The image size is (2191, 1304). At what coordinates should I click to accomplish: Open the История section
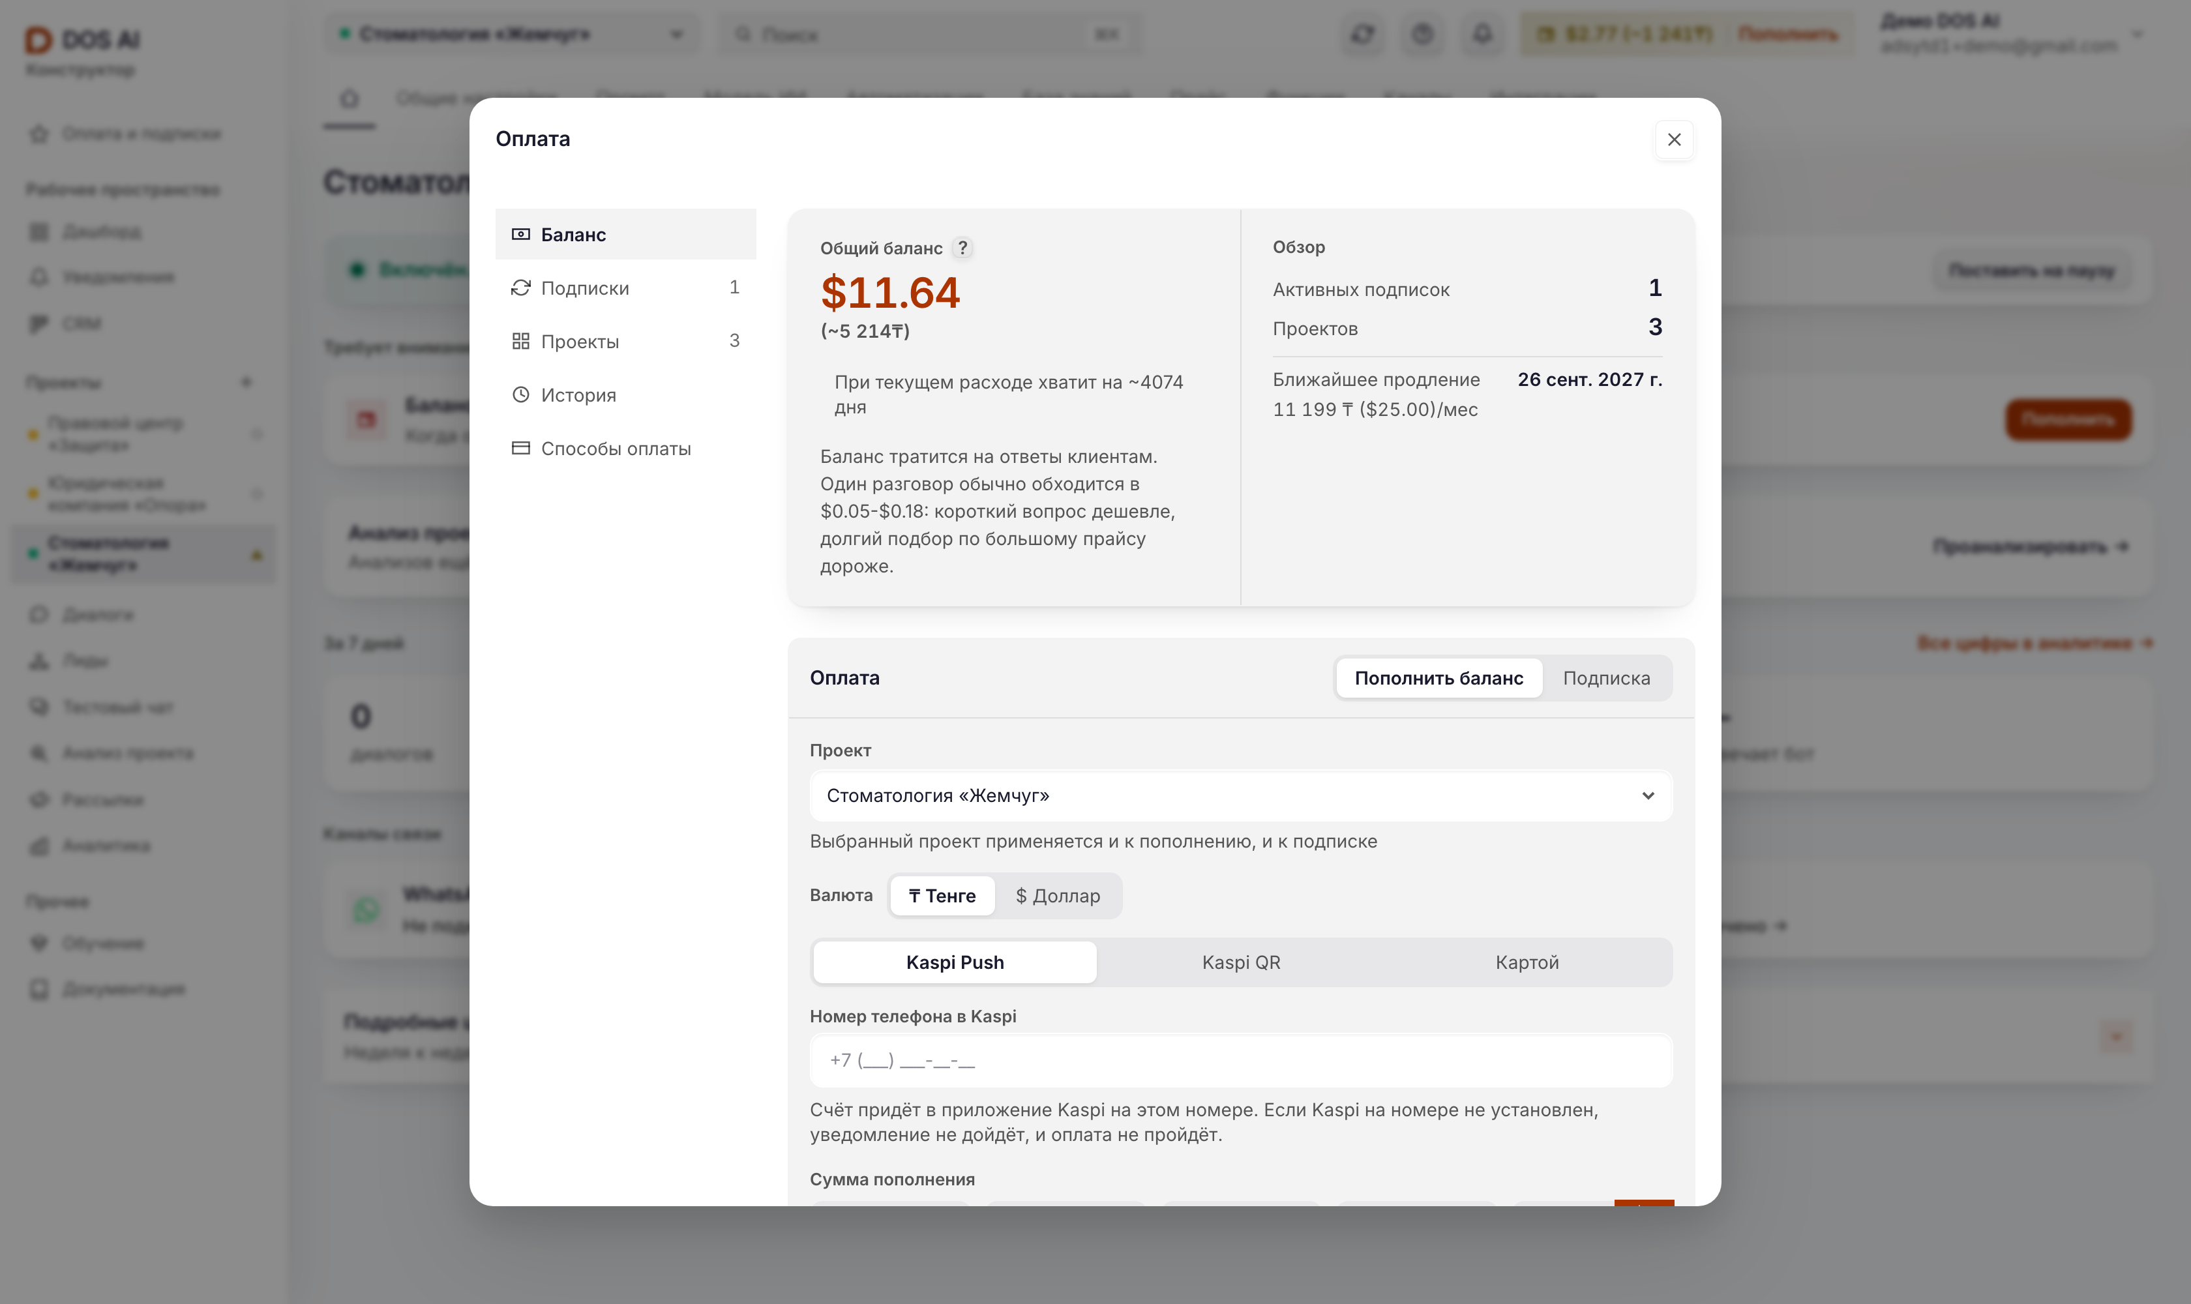pyautogui.click(x=625, y=394)
